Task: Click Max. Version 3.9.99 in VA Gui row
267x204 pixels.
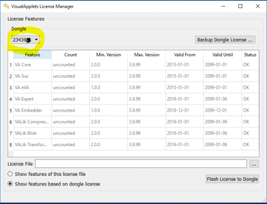Action: 147,76
